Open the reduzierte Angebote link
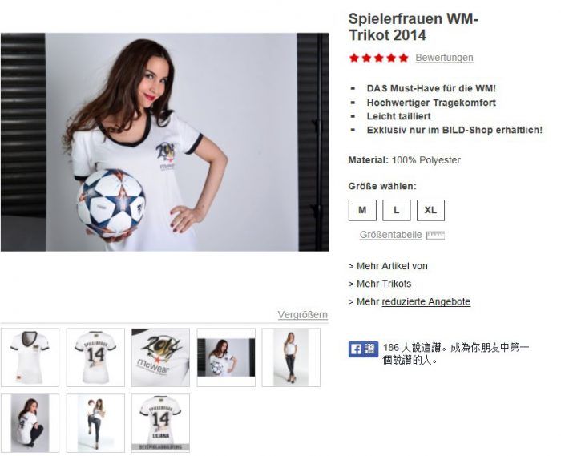The image size is (561, 456). (x=426, y=301)
